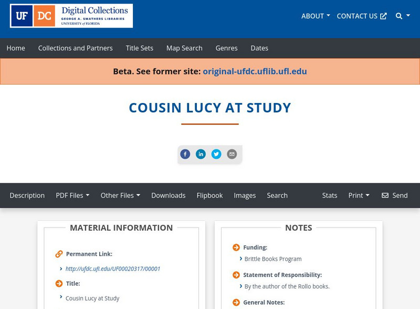This screenshot has height=309, width=420.
Task: Click the 'Funding:' label
Action: [255, 248]
